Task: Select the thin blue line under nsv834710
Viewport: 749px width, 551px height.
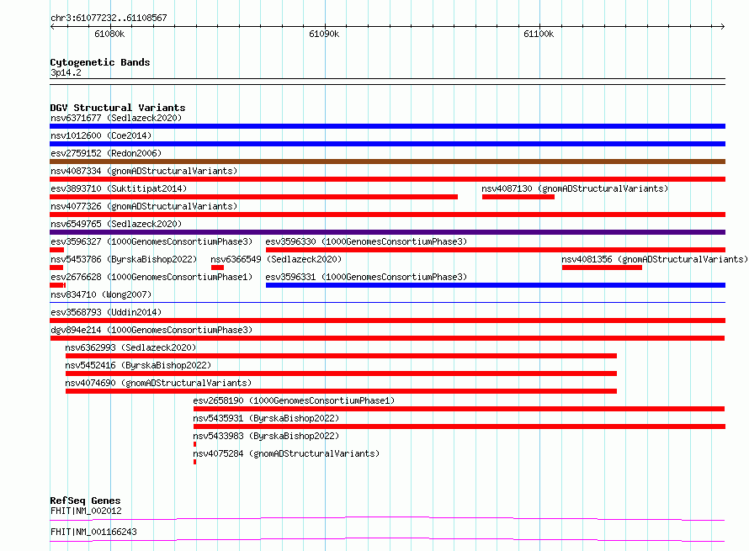Action: click(387, 302)
